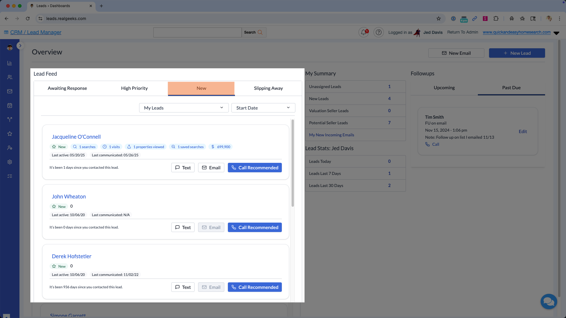Click Call Recommended for Jacqueline O'Connell
The height and width of the screenshot is (318, 566).
click(x=255, y=168)
